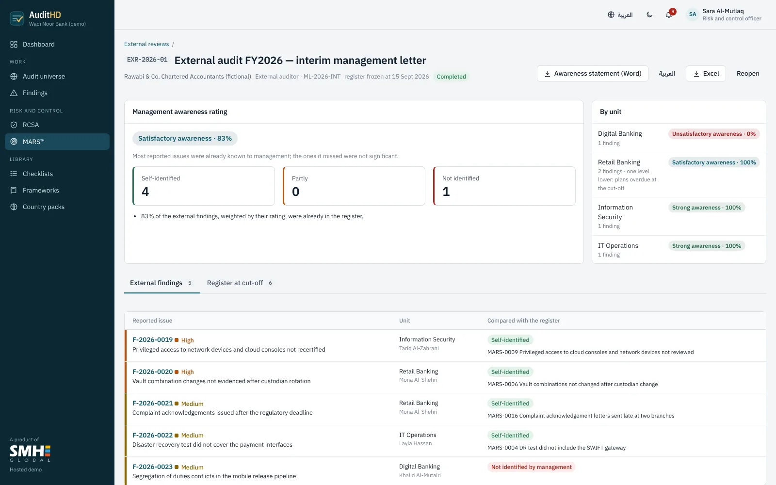Image resolution: width=776 pixels, height=485 pixels.
Task: Click the External reviews breadcrumb link
Action: [146, 44]
